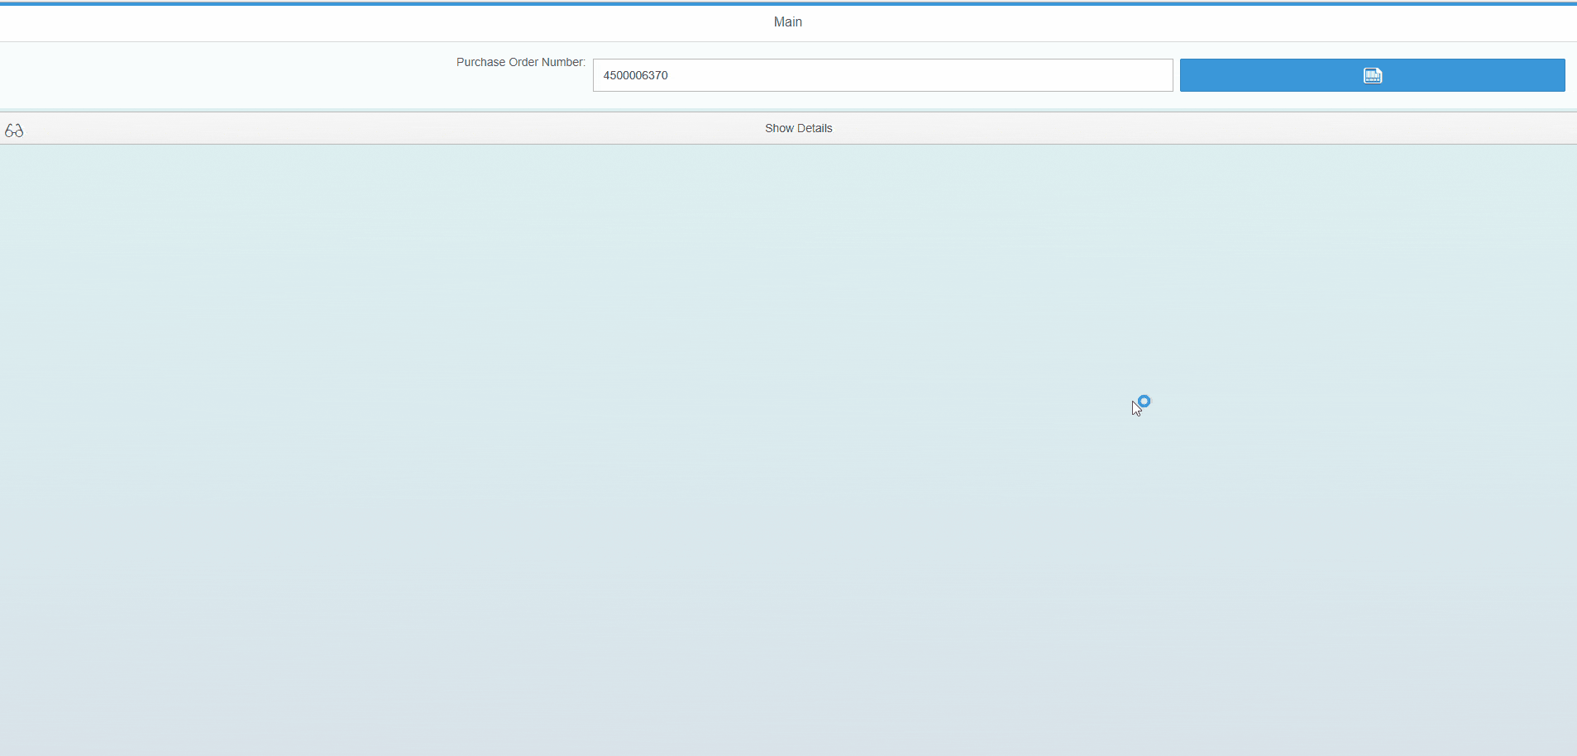1577x756 pixels.
Task: Focus the Purchase Order Number input field
Action: (882, 75)
